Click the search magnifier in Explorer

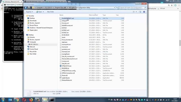(x=145, y=8)
